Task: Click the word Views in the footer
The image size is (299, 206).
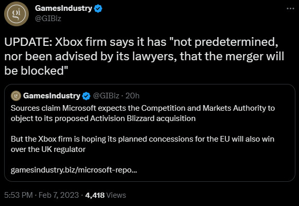Action: [x=116, y=195]
